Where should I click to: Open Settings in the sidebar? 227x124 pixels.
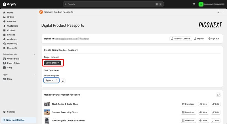[11, 112]
